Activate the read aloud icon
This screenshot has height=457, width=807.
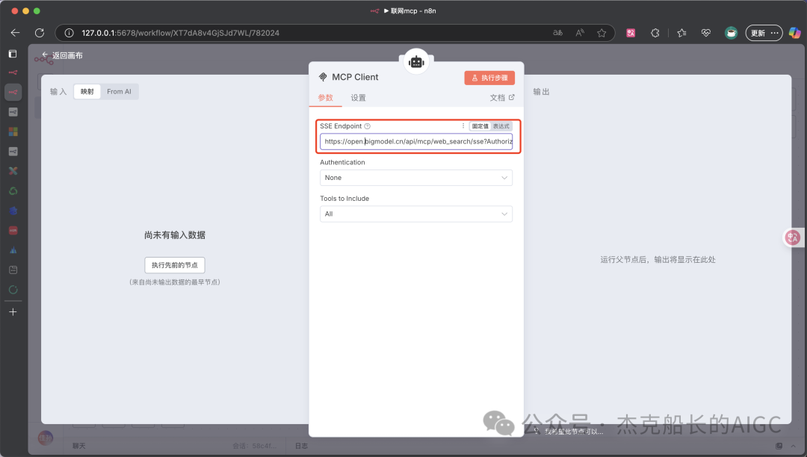click(580, 33)
